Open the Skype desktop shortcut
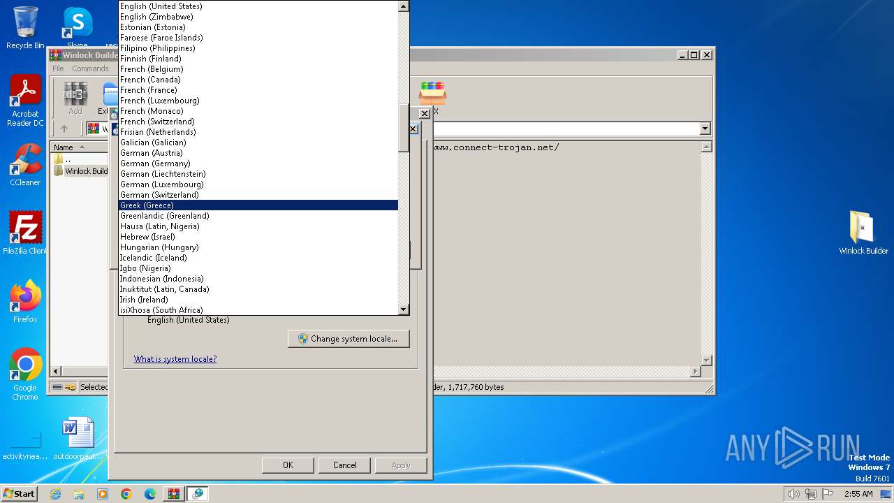Screen dimensions: 894x503 [x=78, y=27]
